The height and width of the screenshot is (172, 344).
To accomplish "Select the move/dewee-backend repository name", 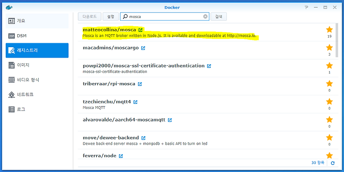I will pyautogui.click(x=111, y=138).
